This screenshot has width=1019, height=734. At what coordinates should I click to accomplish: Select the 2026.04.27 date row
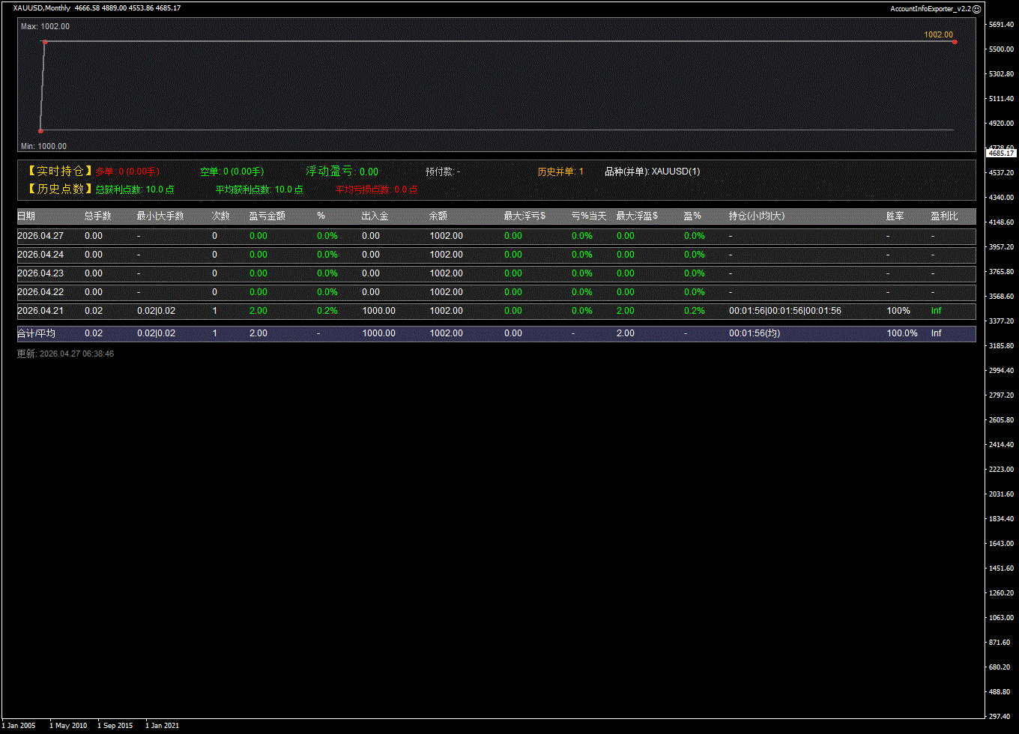pos(40,236)
